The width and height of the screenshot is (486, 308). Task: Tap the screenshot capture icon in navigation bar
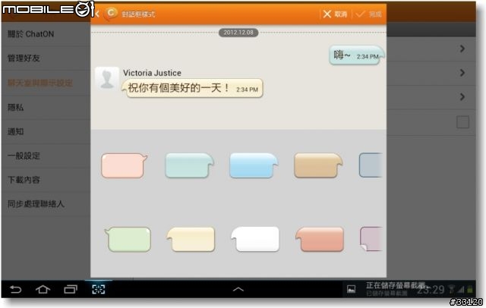pos(99,290)
